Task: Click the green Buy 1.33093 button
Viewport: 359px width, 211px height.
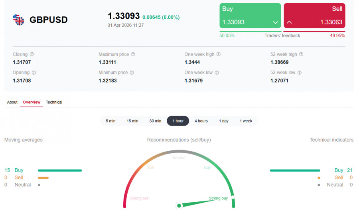Action: point(250,16)
